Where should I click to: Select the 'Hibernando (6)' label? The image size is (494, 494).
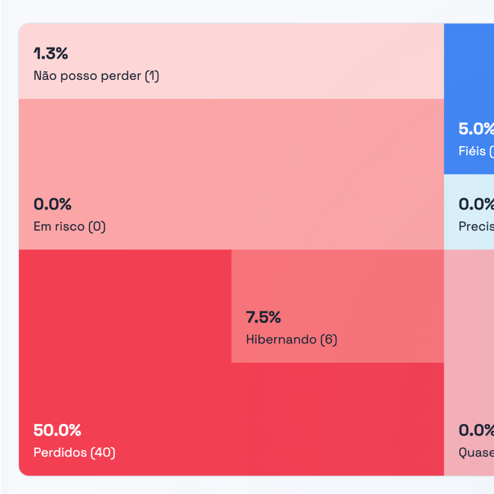[x=291, y=340]
